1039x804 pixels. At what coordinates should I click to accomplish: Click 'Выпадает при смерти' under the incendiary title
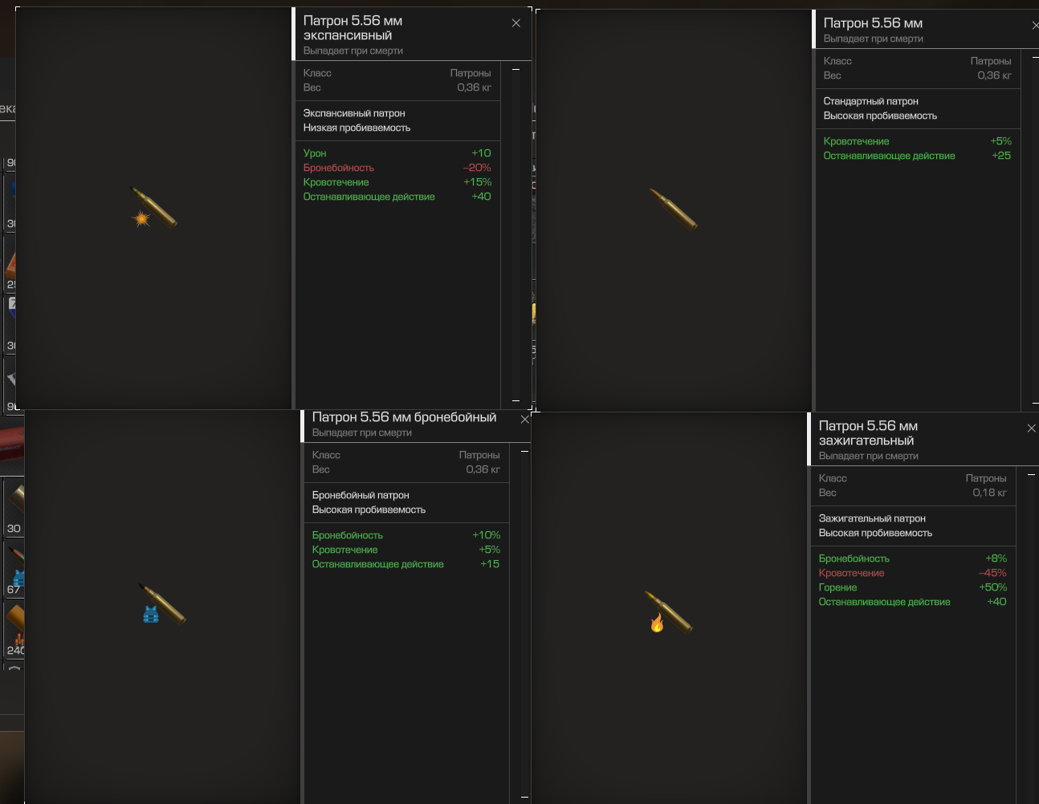point(869,456)
